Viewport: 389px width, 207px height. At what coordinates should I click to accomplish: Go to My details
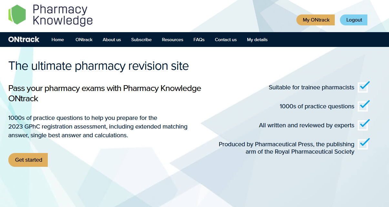pos(257,40)
